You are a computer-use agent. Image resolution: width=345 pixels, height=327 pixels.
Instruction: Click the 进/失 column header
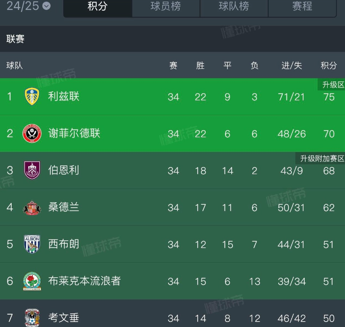291,65
